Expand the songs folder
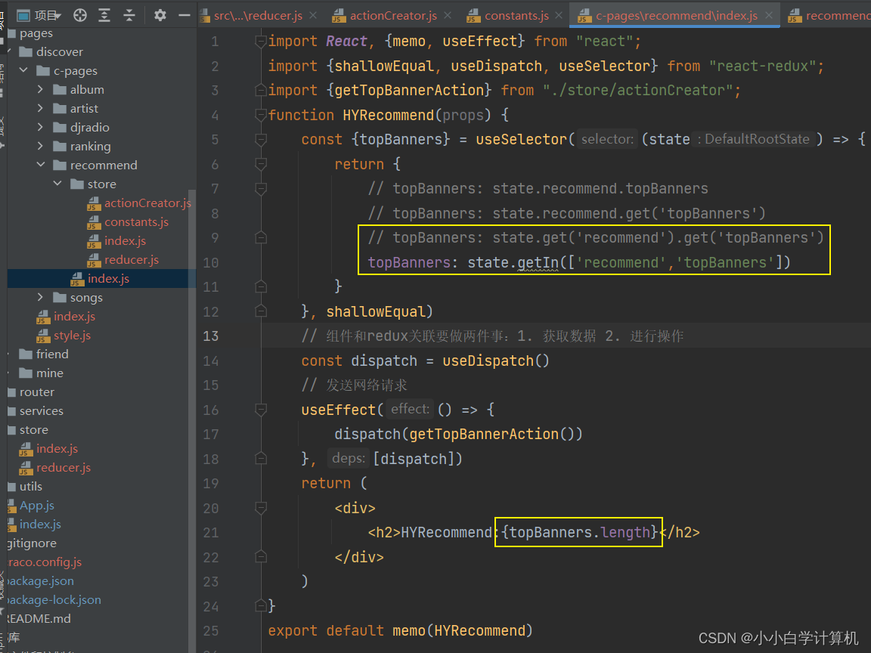Image resolution: width=871 pixels, height=653 pixels. pos(40,297)
